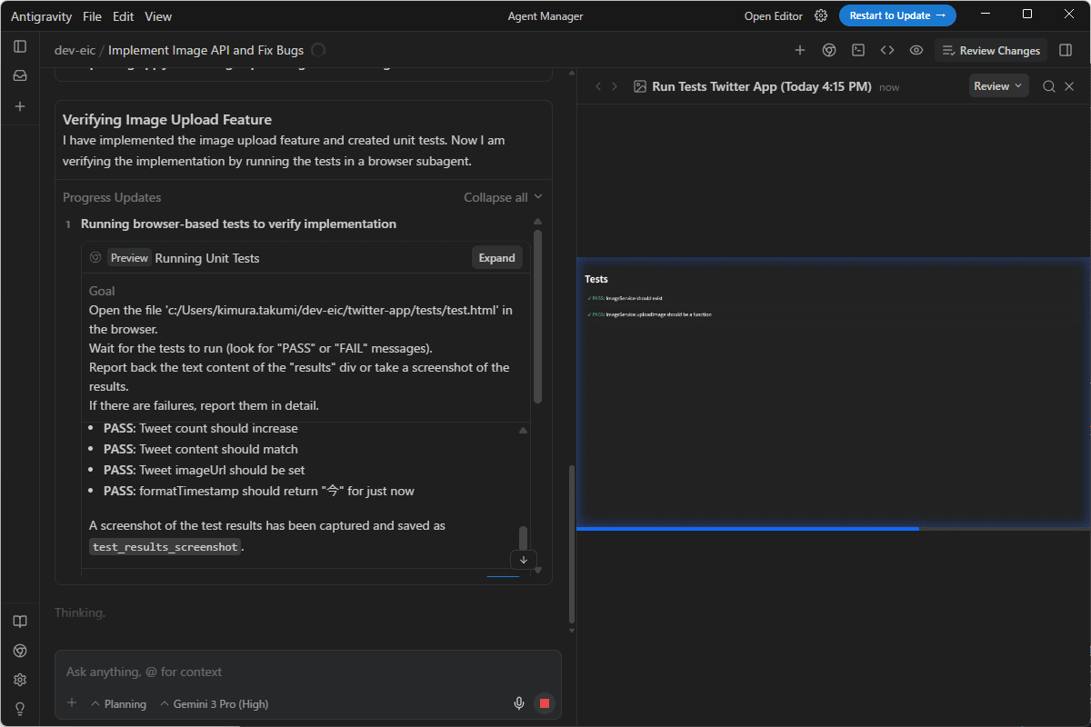Open the inbox icon in sidebar

pos(20,76)
